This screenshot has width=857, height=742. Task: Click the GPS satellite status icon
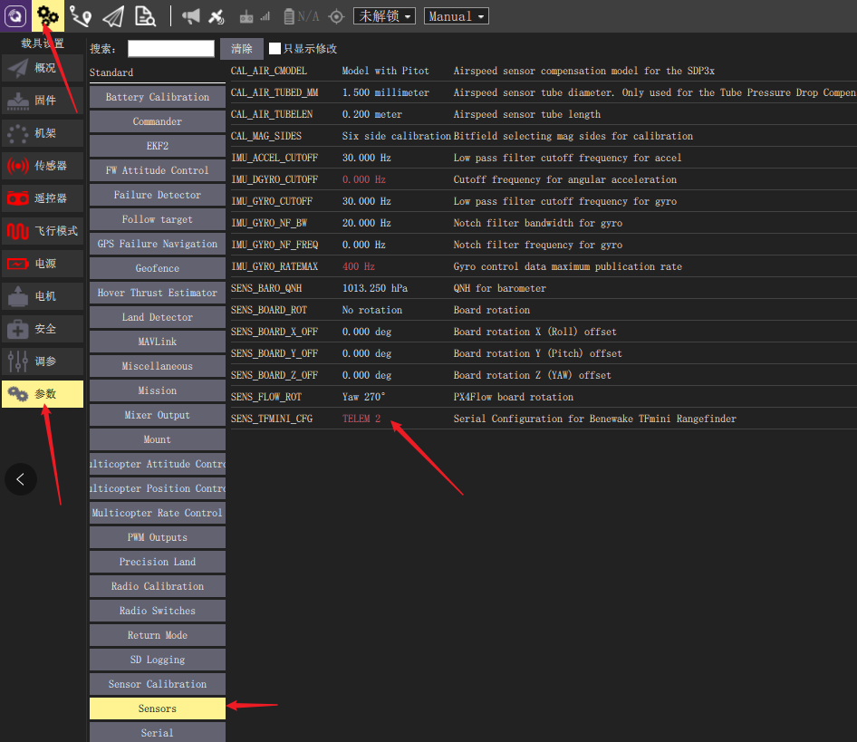click(217, 16)
